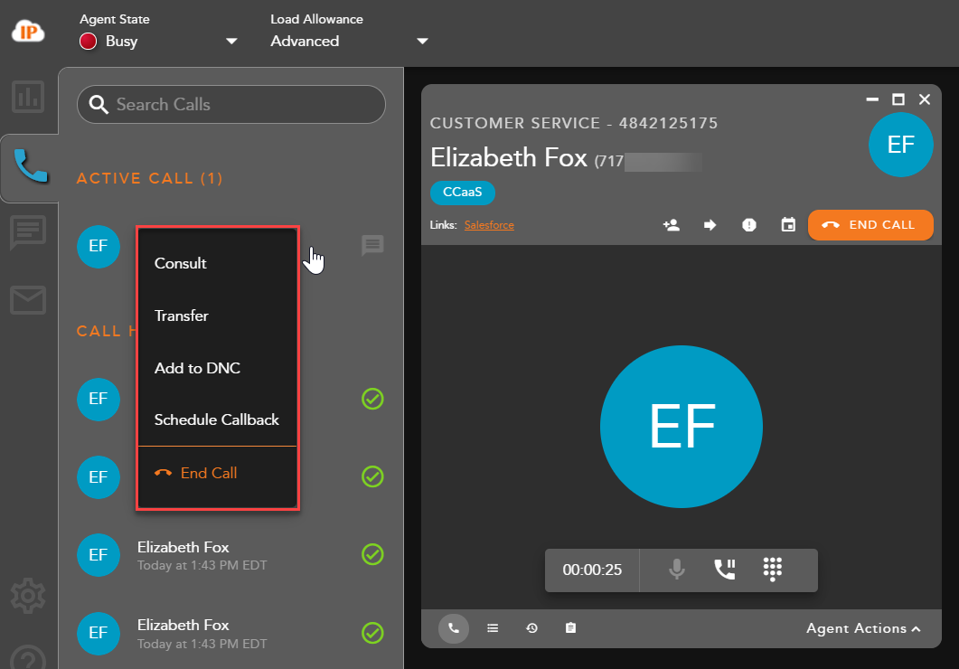Open the dial pad keypad
The width and height of the screenshot is (959, 669).
[x=772, y=570]
